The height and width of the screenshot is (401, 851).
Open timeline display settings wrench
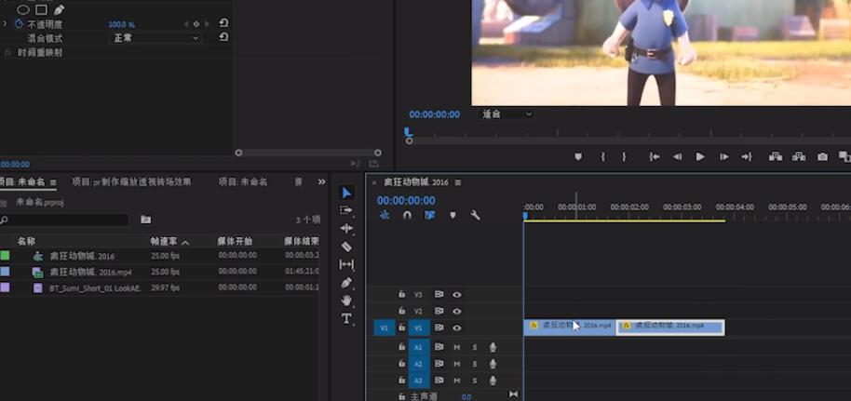click(x=475, y=215)
